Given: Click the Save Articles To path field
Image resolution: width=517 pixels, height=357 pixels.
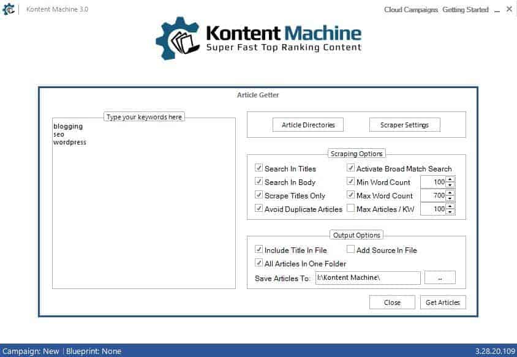Looking at the screenshot, I should click(368, 277).
